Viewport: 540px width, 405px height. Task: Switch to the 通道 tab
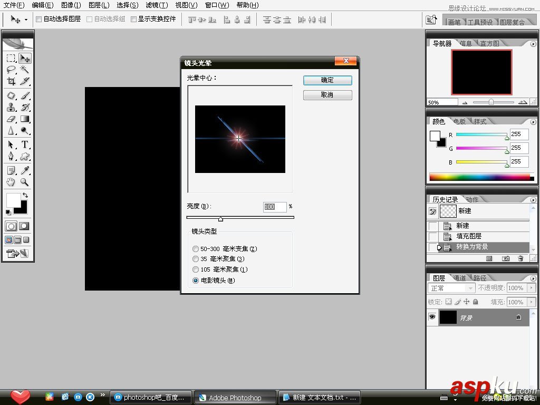click(460, 277)
